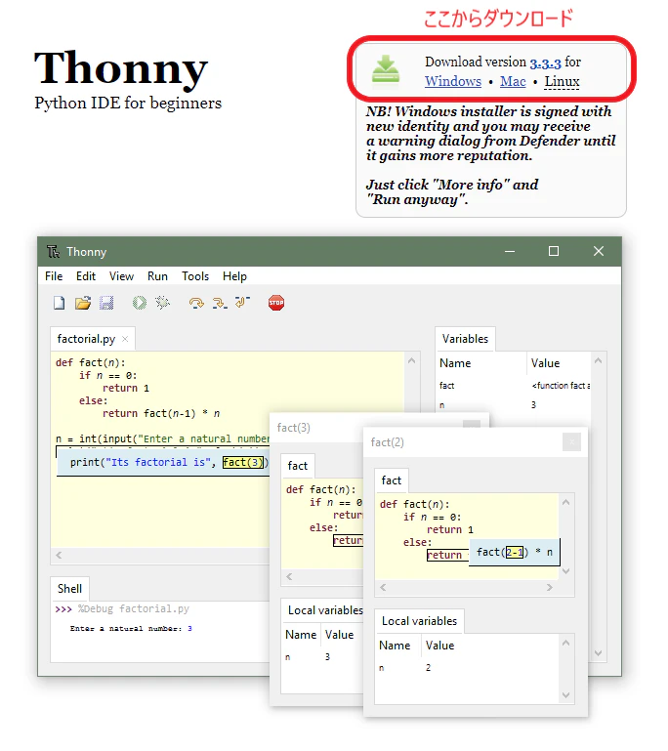Screen dimensions: 668x751
Task: Open the Tools menu
Action: (195, 276)
